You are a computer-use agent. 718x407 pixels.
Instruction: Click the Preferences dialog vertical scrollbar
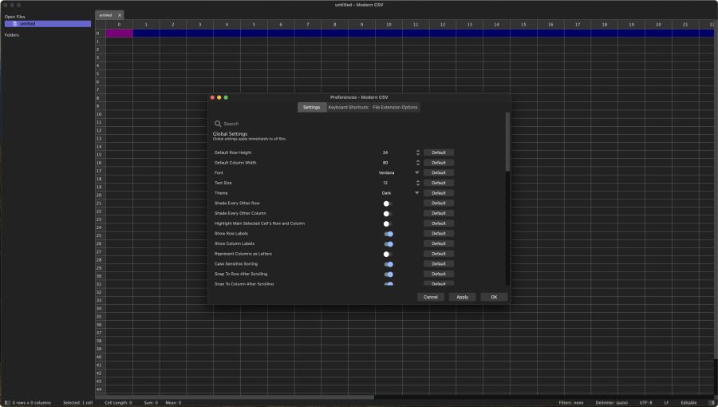(507, 142)
